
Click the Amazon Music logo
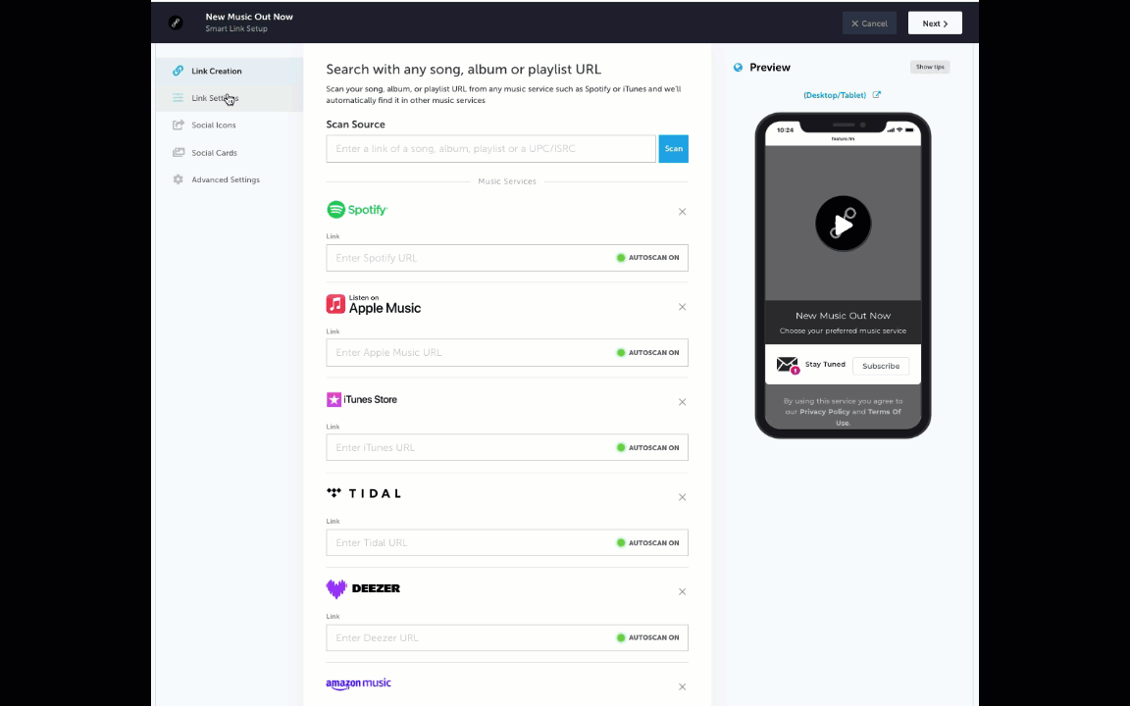coord(358,683)
